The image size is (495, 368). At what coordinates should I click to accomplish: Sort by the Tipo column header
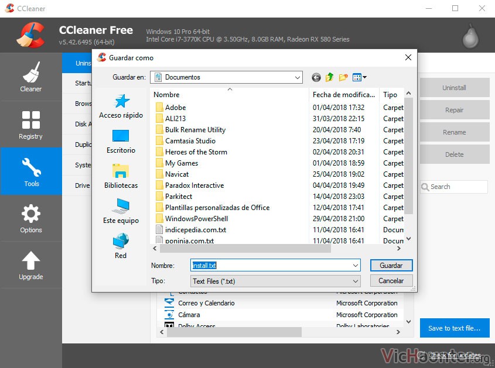[390, 95]
